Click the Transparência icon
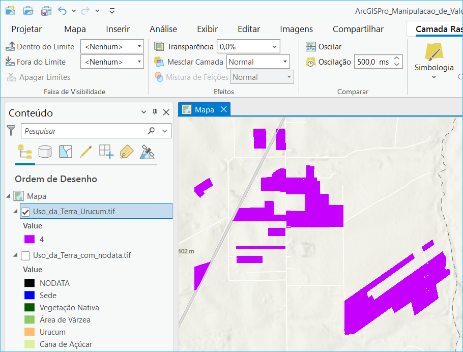463x352 pixels. pyautogui.click(x=159, y=46)
